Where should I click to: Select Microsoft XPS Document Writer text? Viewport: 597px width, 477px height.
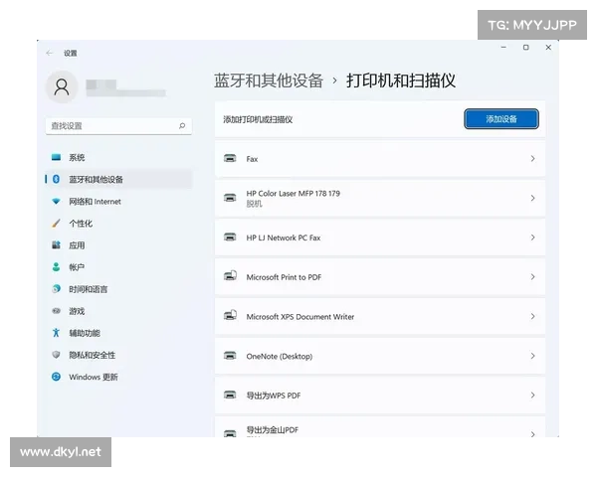[x=300, y=317]
